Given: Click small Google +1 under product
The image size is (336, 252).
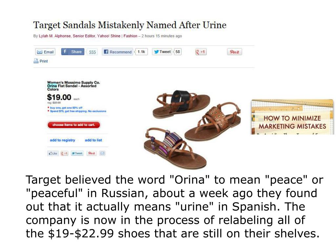Looking at the screenshot, I should [64, 153].
